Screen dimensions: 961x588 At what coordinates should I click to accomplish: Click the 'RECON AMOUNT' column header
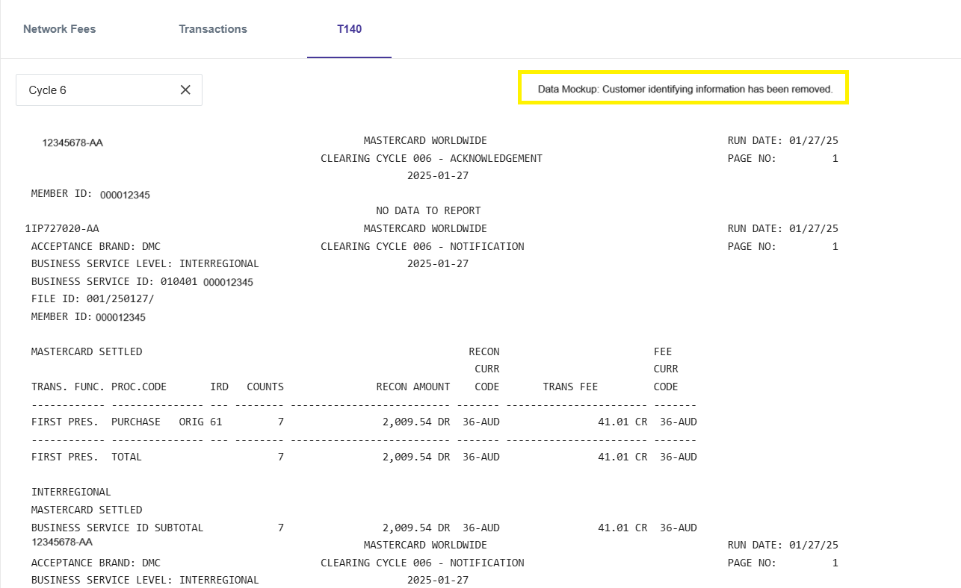(413, 387)
